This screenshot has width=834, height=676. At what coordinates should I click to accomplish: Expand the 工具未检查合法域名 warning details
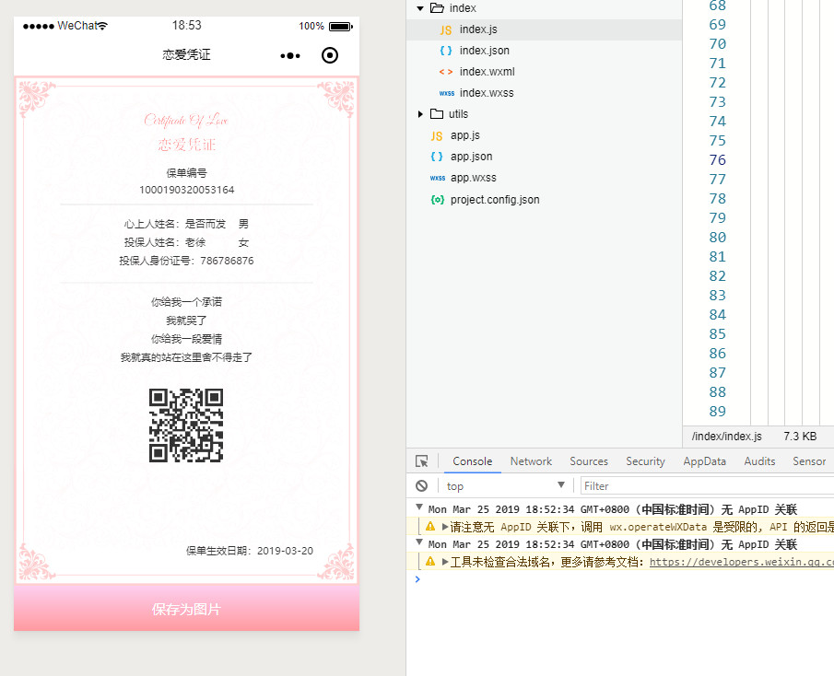point(445,562)
